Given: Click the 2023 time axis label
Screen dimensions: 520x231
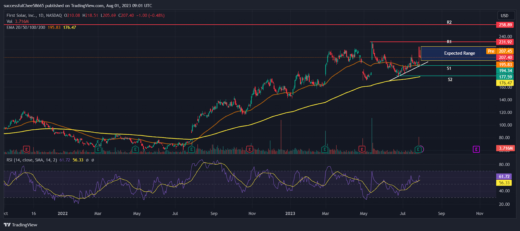Looking at the screenshot, I should (290, 213).
